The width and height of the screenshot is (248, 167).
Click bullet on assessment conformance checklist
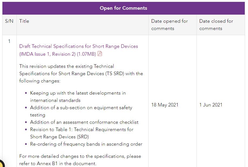[x=84, y=122]
